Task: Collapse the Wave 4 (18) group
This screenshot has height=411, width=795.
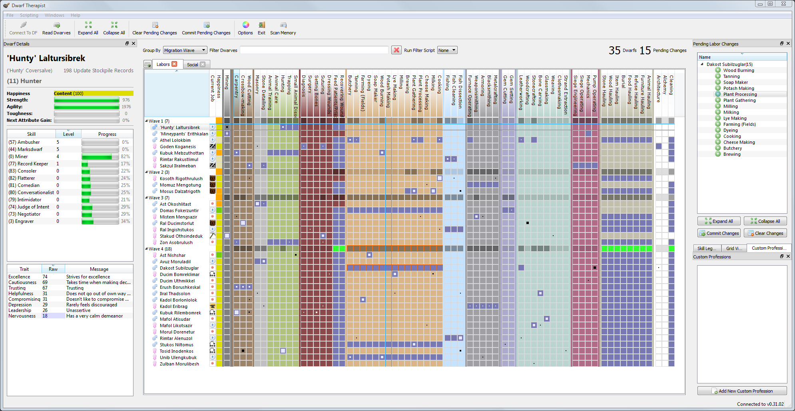Action: coord(146,249)
